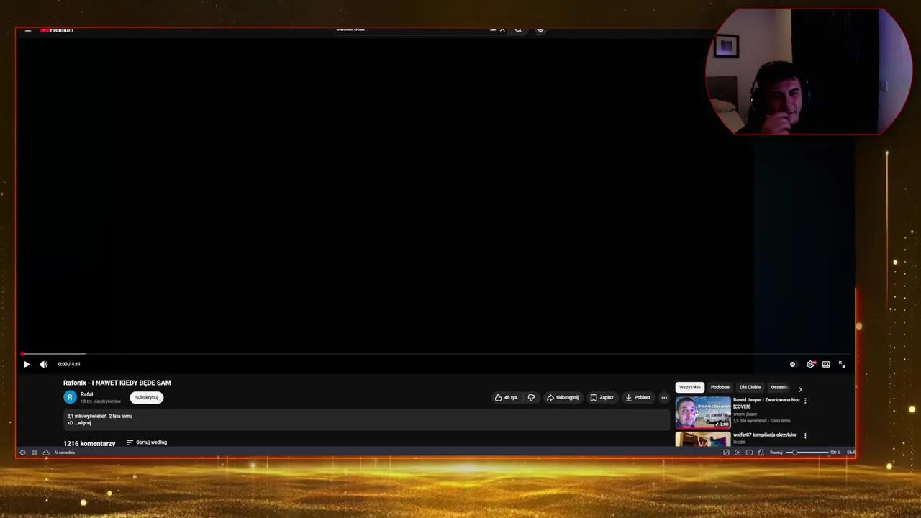921x518 pixels.
Task: Open wojfer87 kompilacja okrzyków thumbnail
Action: [x=703, y=439]
